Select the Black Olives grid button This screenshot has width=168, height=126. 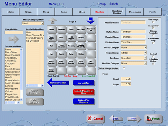click(x=81, y=30)
